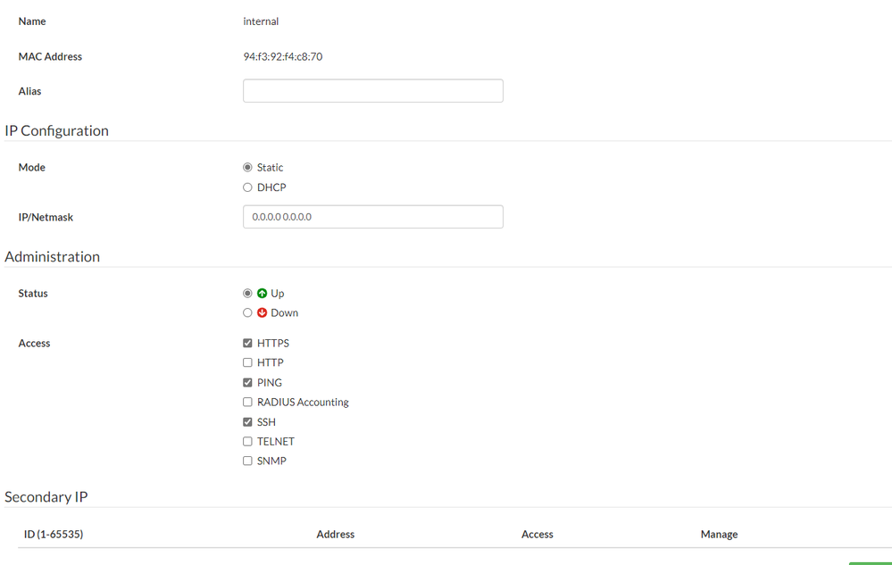The height and width of the screenshot is (565, 892).
Task: Select the DHCP mode radio button
Action: [247, 187]
